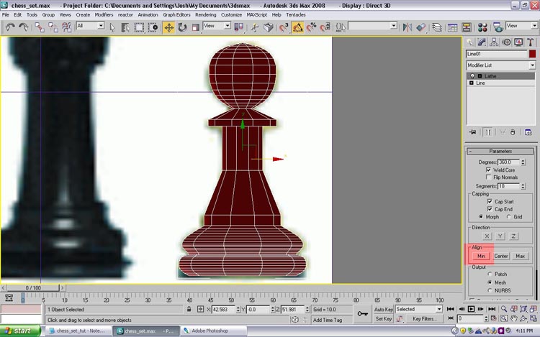Click the Set Keys key icon
This screenshot has width=540, height=337.
[x=364, y=314]
